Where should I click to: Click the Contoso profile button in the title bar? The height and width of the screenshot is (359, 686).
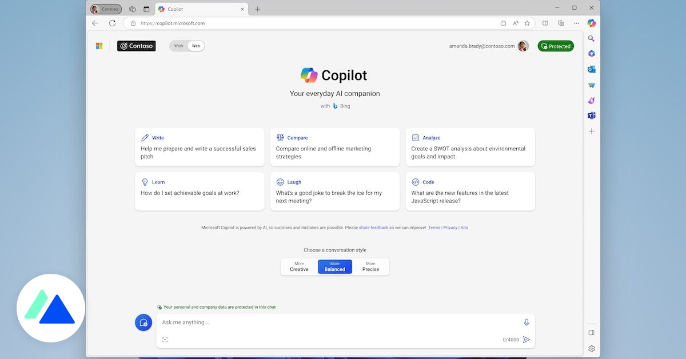click(106, 9)
